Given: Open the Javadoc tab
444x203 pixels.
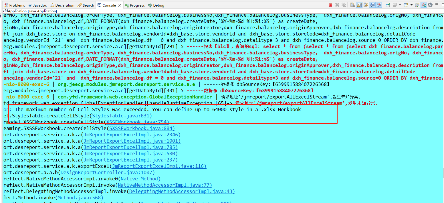Looking at the screenshot, I should (37, 5).
